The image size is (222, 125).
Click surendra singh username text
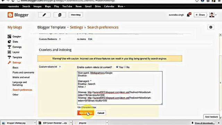176,15
